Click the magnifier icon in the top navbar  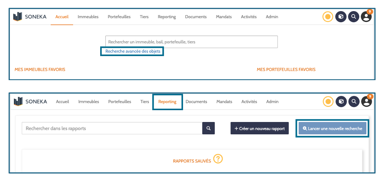(x=353, y=17)
